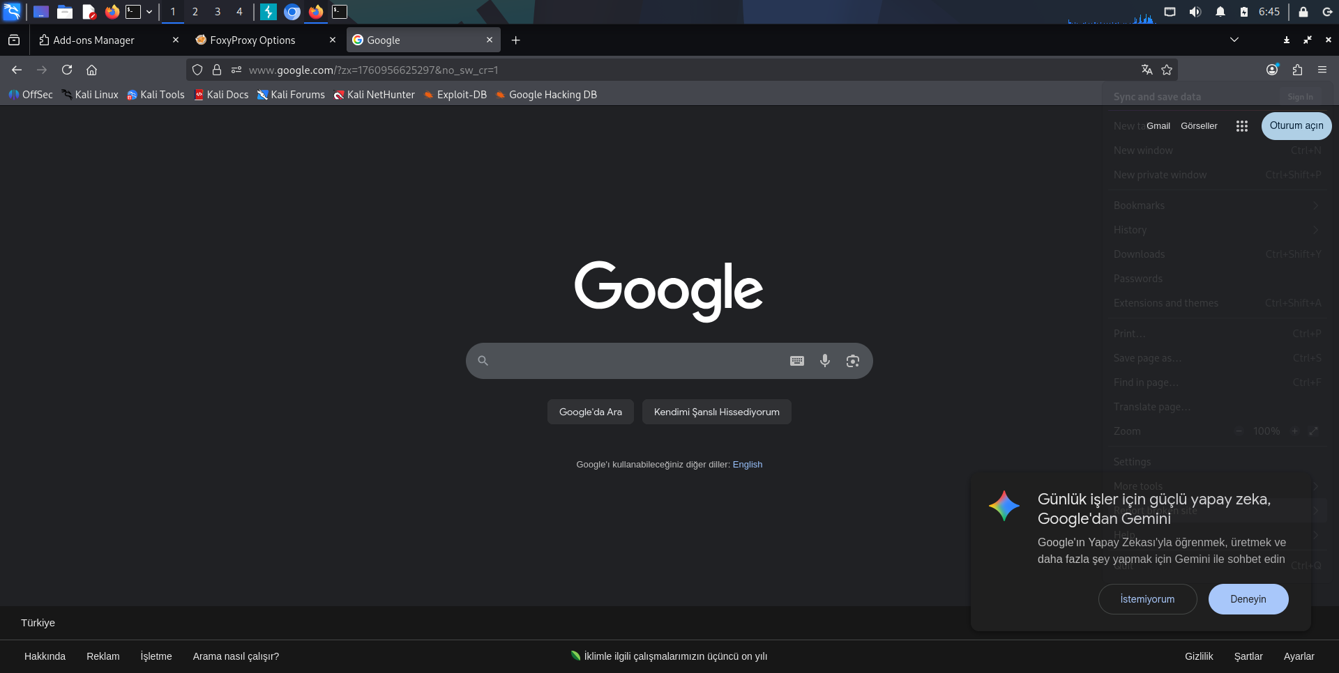Open the Firefox hamburger menu
The height and width of the screenshot is (673, 1339).
1322,70
